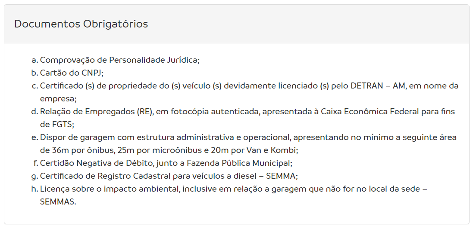Click the final 'SEMMAS.' text
476x232 pixels.
click(58, 202)
